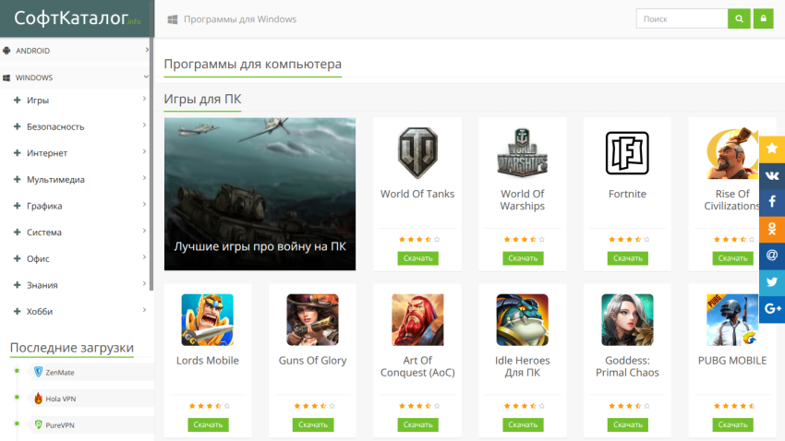Open PureVPN in recent downloads

coord(60,425)
